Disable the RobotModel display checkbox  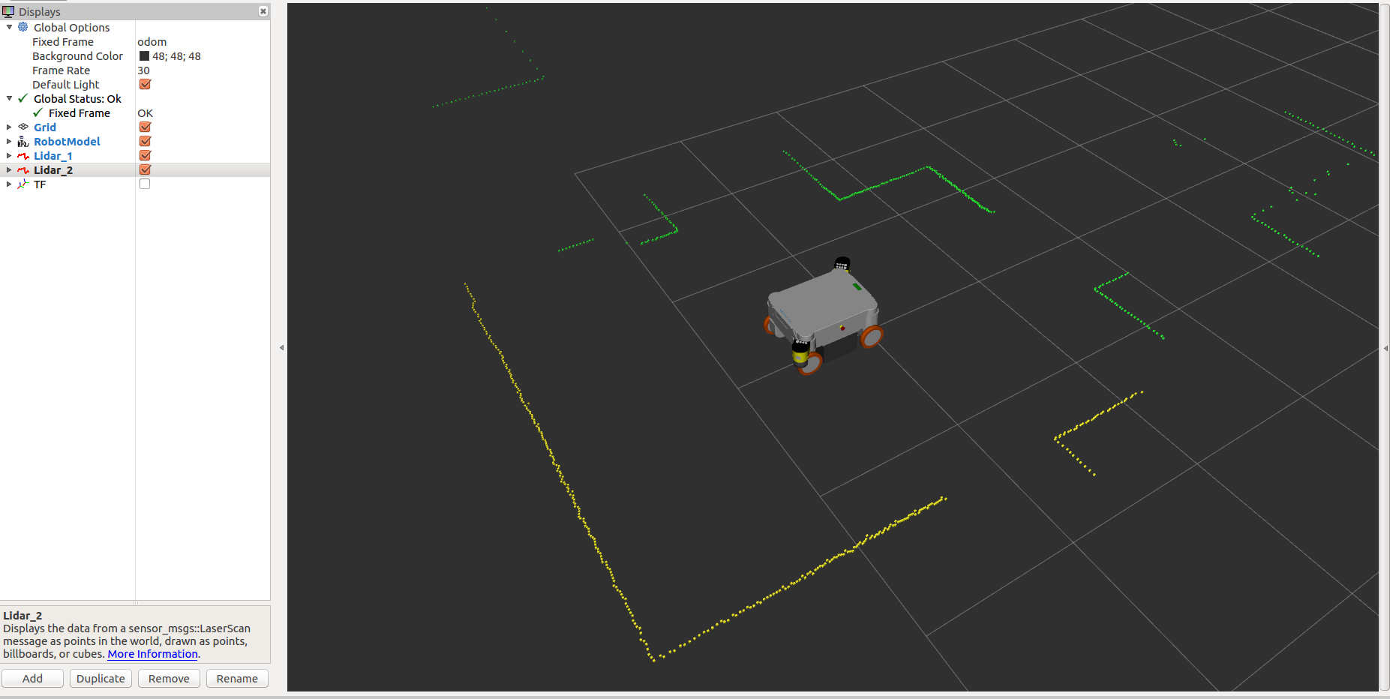pyautogui.click(x=146, y=141)
